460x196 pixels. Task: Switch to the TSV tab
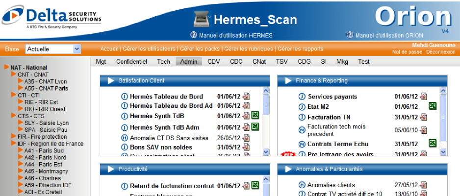click(281, 62)
